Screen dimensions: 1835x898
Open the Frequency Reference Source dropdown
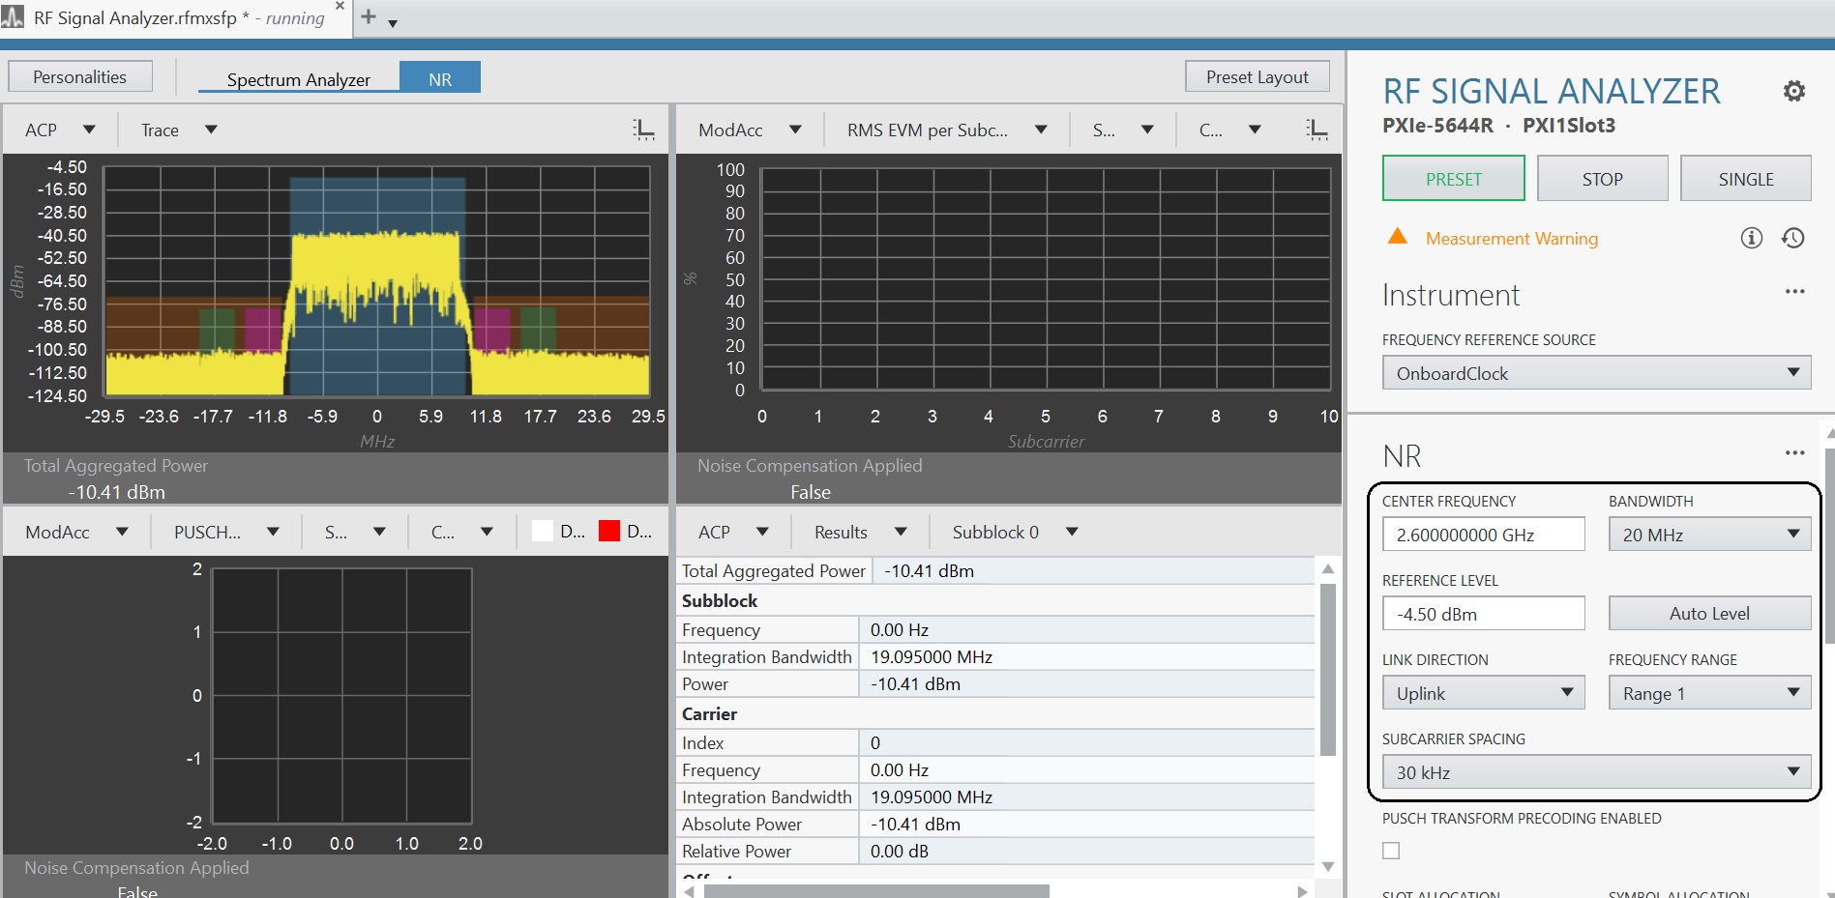pos(1596,373)
